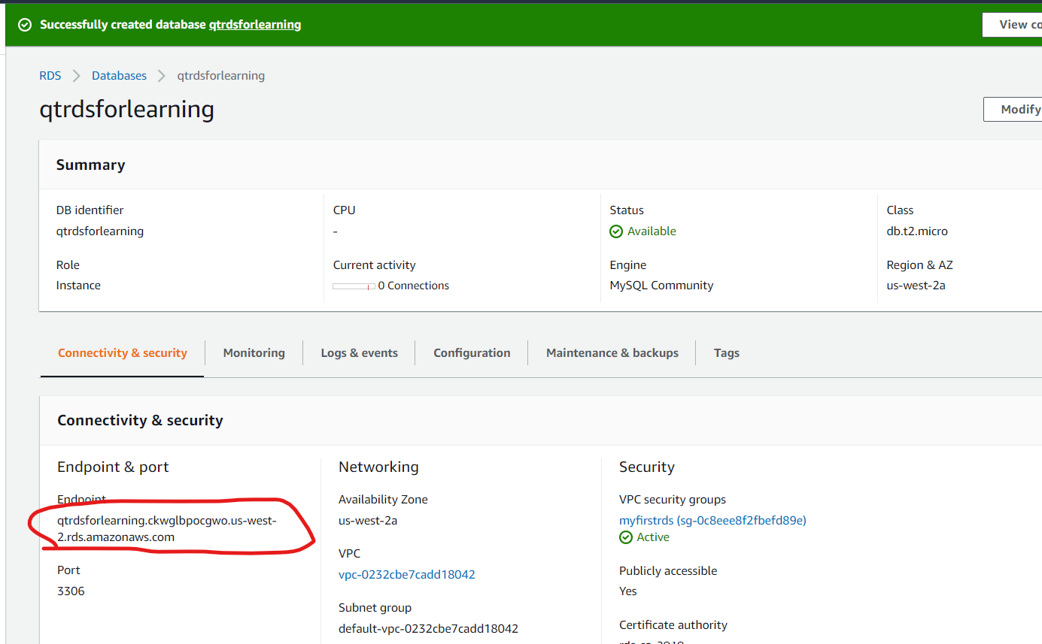The height and width of the screenshot is (644, 1042).
Task: Open qtrdsforlearning link in success banner
Action: tap(255, 25)
